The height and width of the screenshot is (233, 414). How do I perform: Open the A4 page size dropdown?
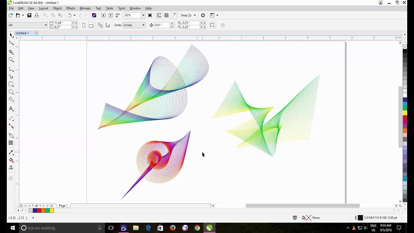pyautogui.click(x=46, y=25)
